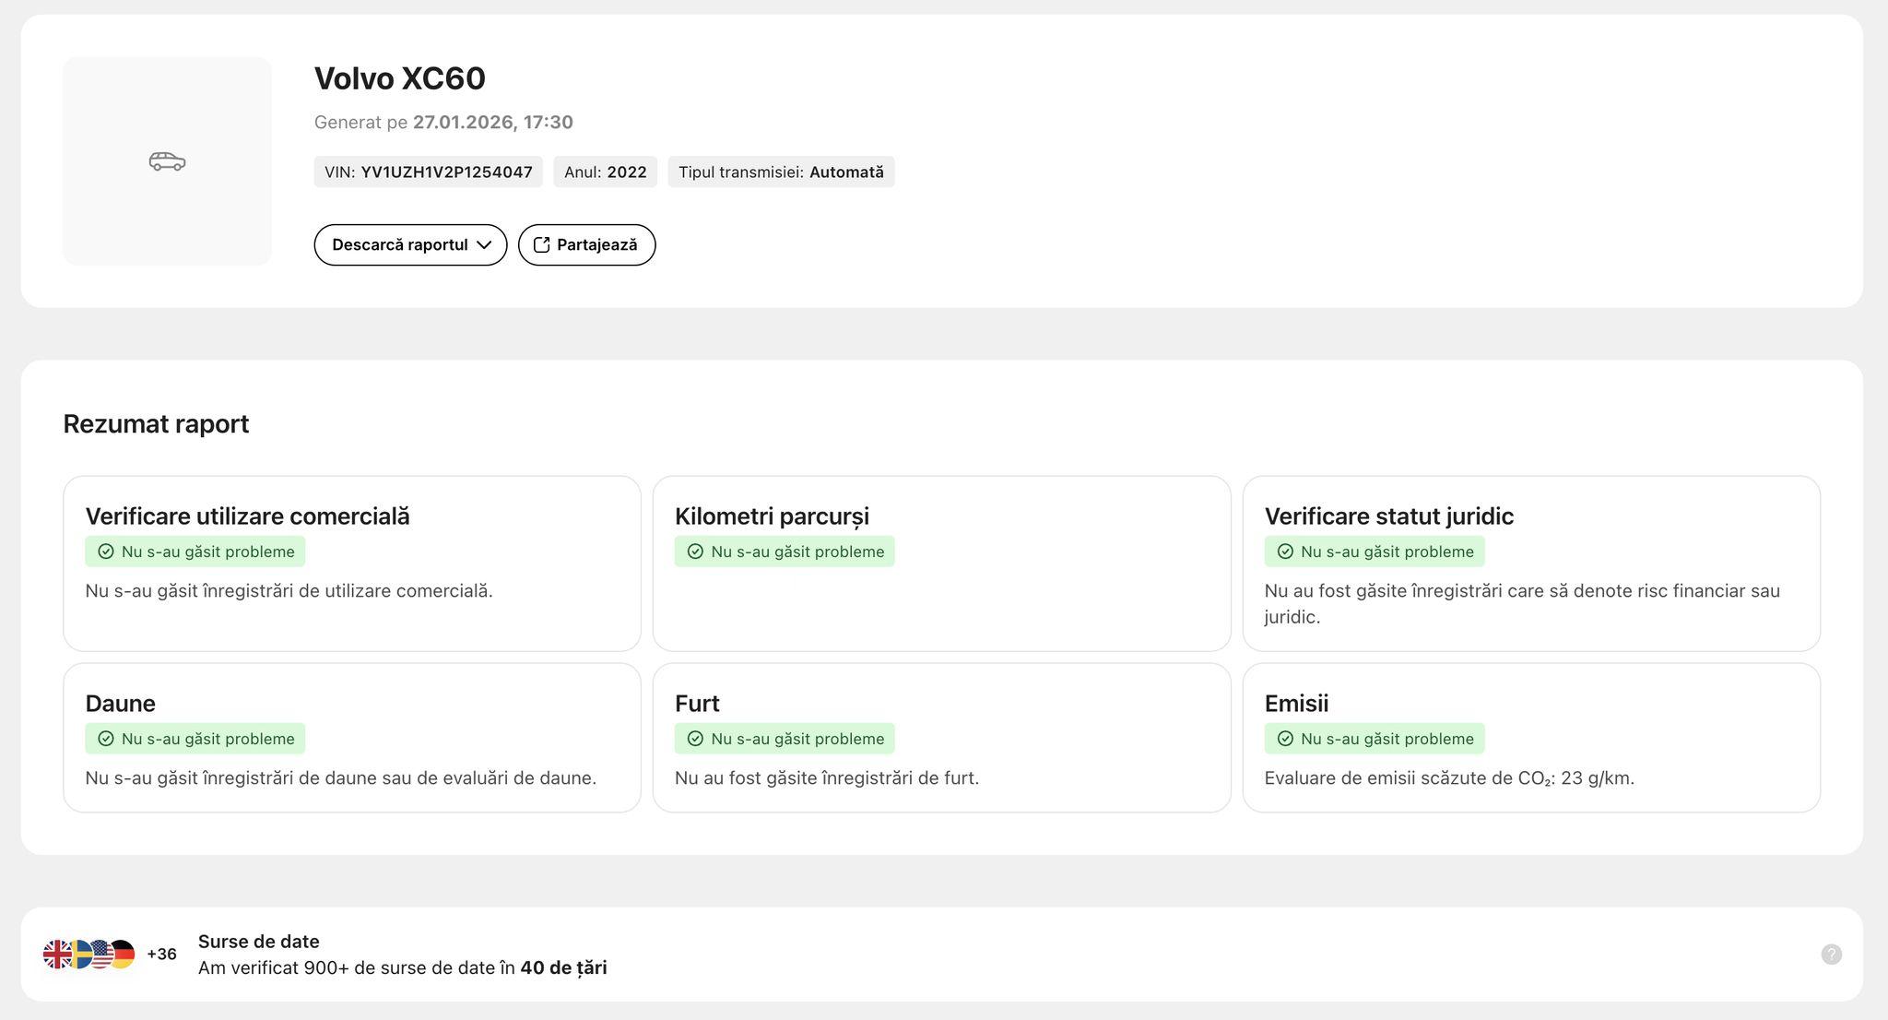The width and height of the screenshot is (1888, 1020).
Task: Click the UK flag icon
Action: pyautogui.click(x=55, y=955)
